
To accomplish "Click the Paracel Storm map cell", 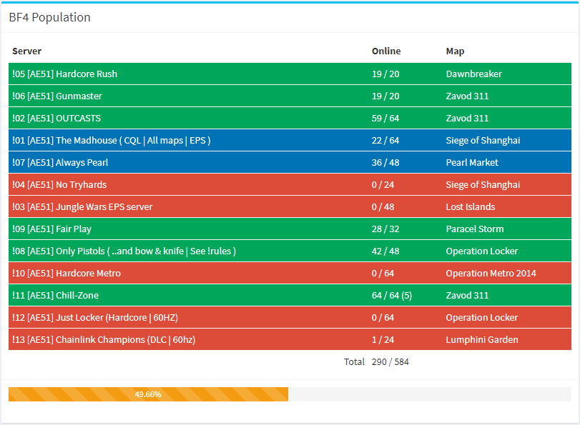I will [475, 229].
